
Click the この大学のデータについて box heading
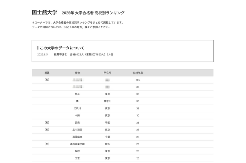coord(62,48)
